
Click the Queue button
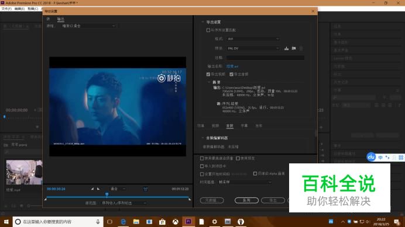[246, 200]
